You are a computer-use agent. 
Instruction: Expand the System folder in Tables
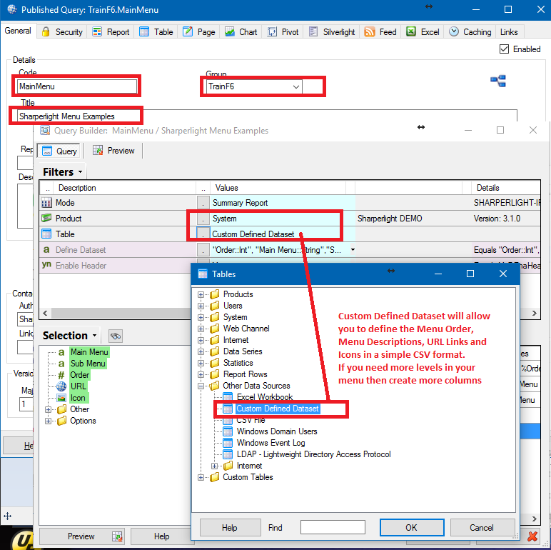coord(201,317)
